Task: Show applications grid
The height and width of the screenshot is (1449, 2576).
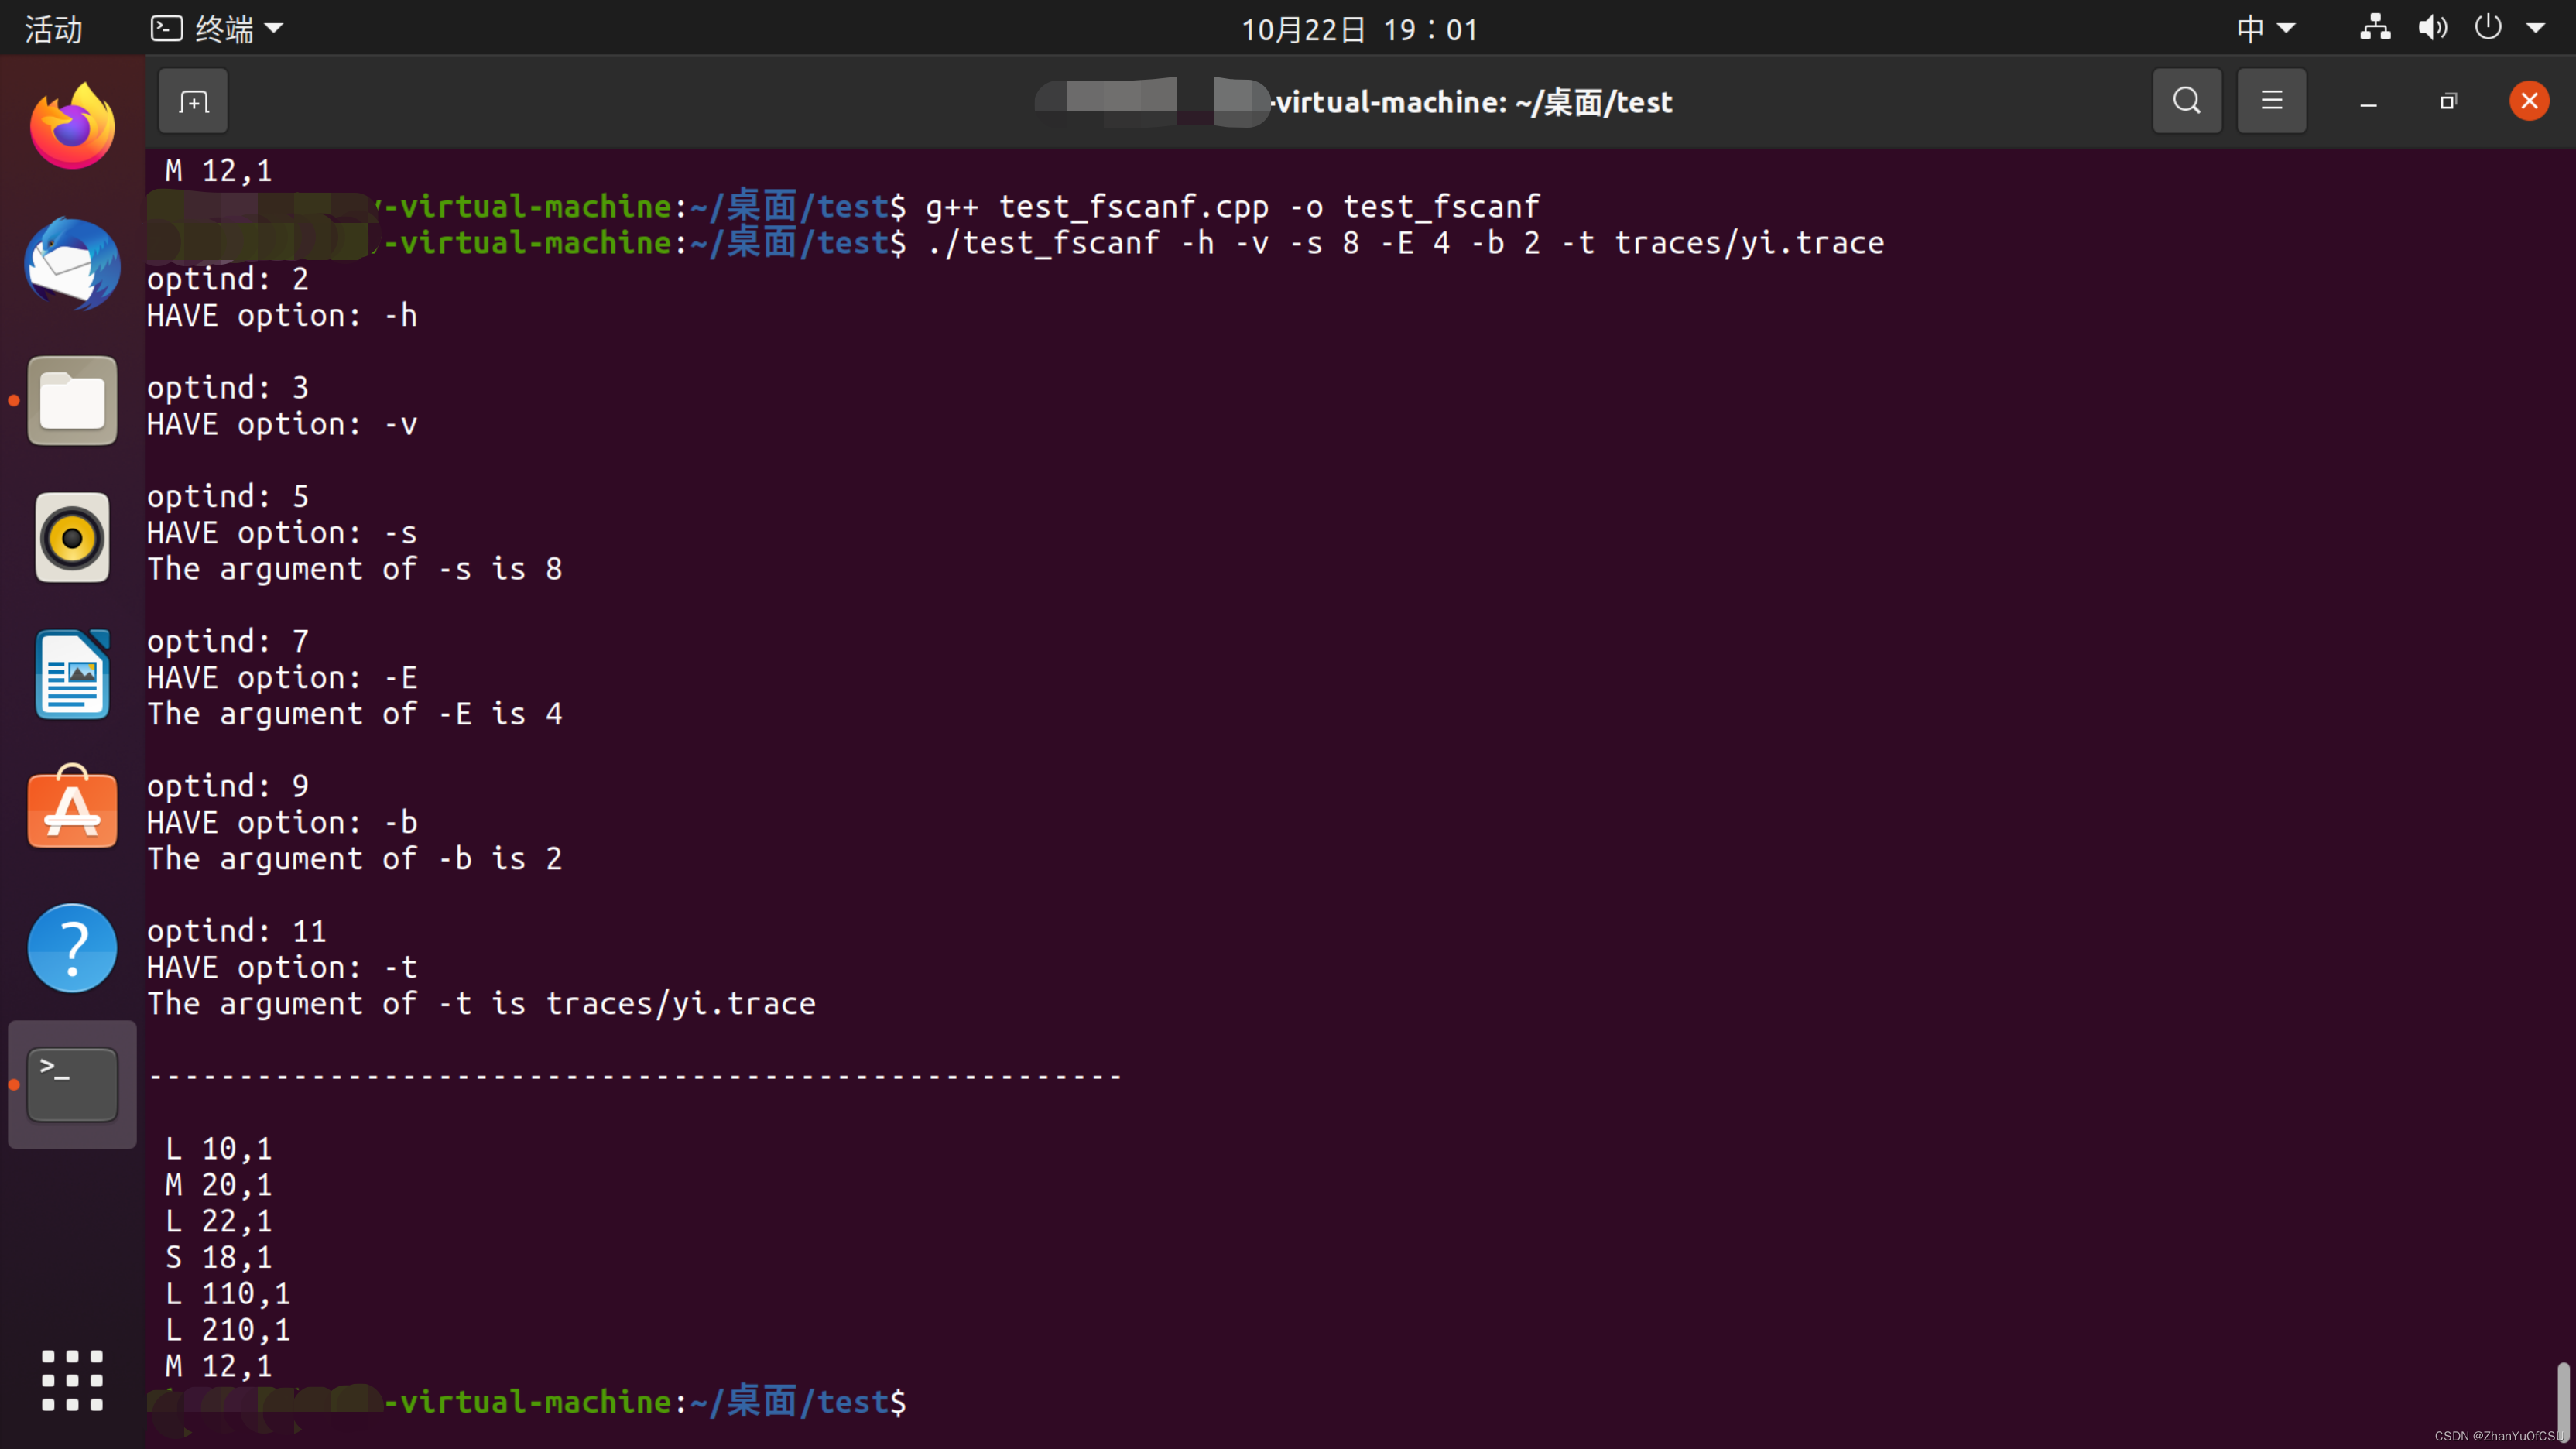Action: coord(72,1380)
